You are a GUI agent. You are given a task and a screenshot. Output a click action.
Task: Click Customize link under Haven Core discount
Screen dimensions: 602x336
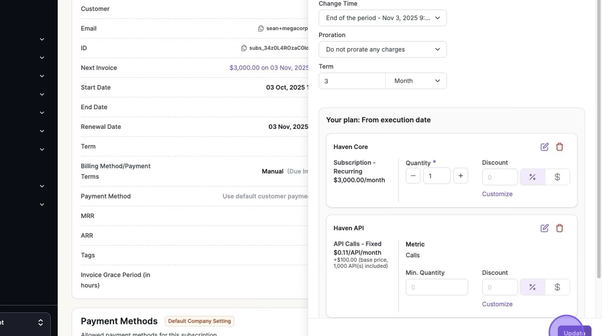(497, 194)
